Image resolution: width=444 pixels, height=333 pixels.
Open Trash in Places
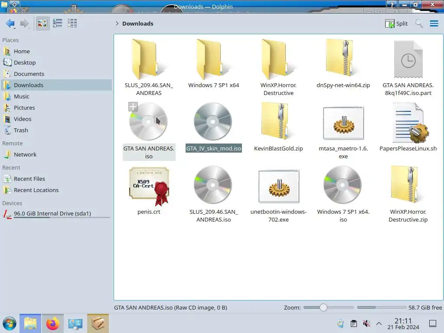pyautogui.click(x=56, y=131)
